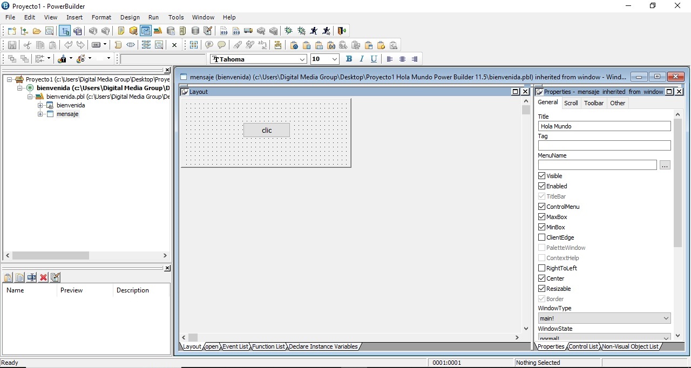Open the WindowType dropdown showing main!
The width and height of the screenshot is (691, 368).
665,318
